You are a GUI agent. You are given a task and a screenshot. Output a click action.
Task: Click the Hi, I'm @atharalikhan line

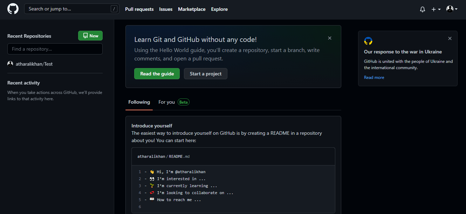click(178, 172)
